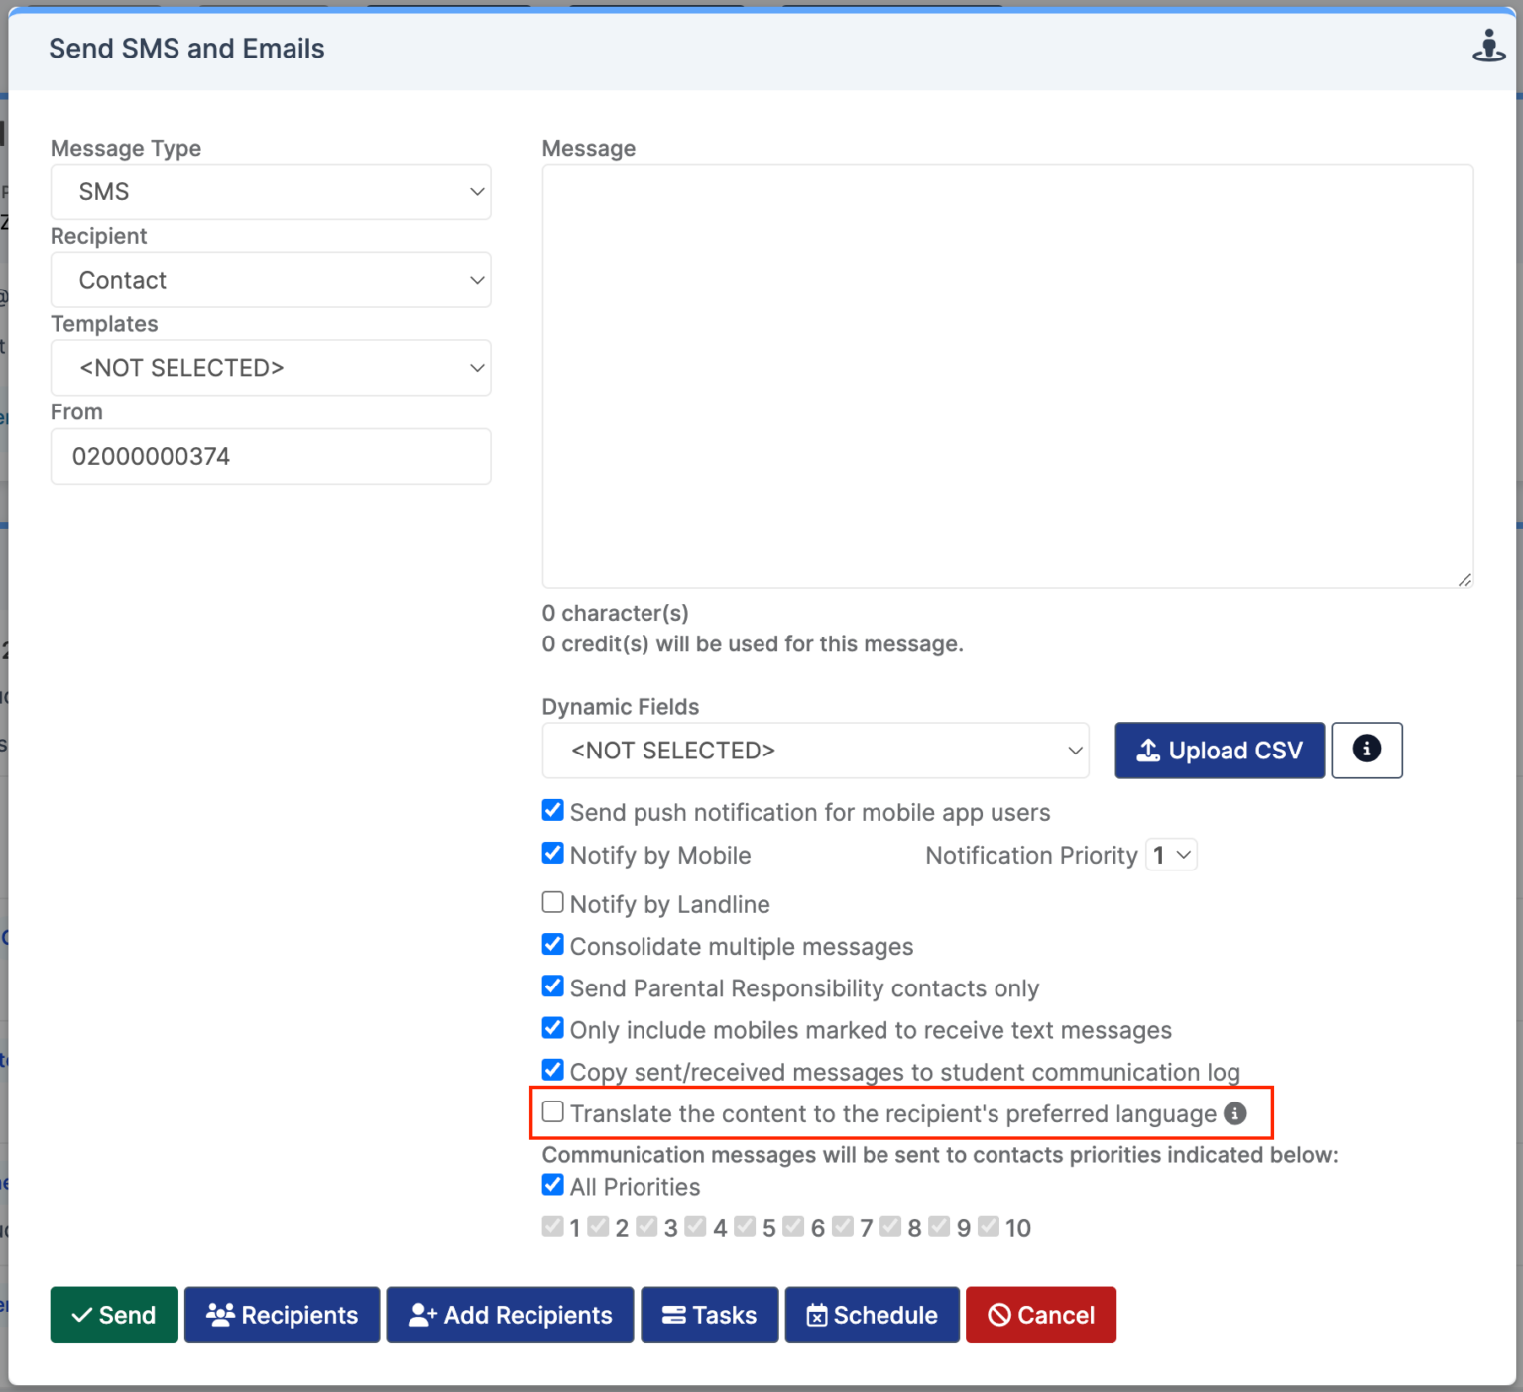Screen dimensions: 1523x1392
Task: Click the Schedule calendar icon
Action: point(816,1315)
